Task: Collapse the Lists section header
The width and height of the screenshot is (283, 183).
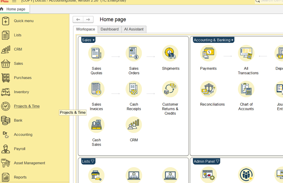Action: tap(88, 161)
